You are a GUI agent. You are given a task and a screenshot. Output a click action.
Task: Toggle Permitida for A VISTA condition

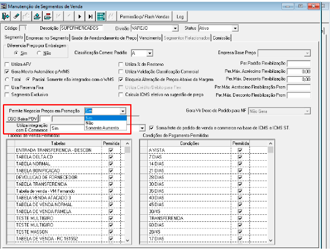click(240, 150)
